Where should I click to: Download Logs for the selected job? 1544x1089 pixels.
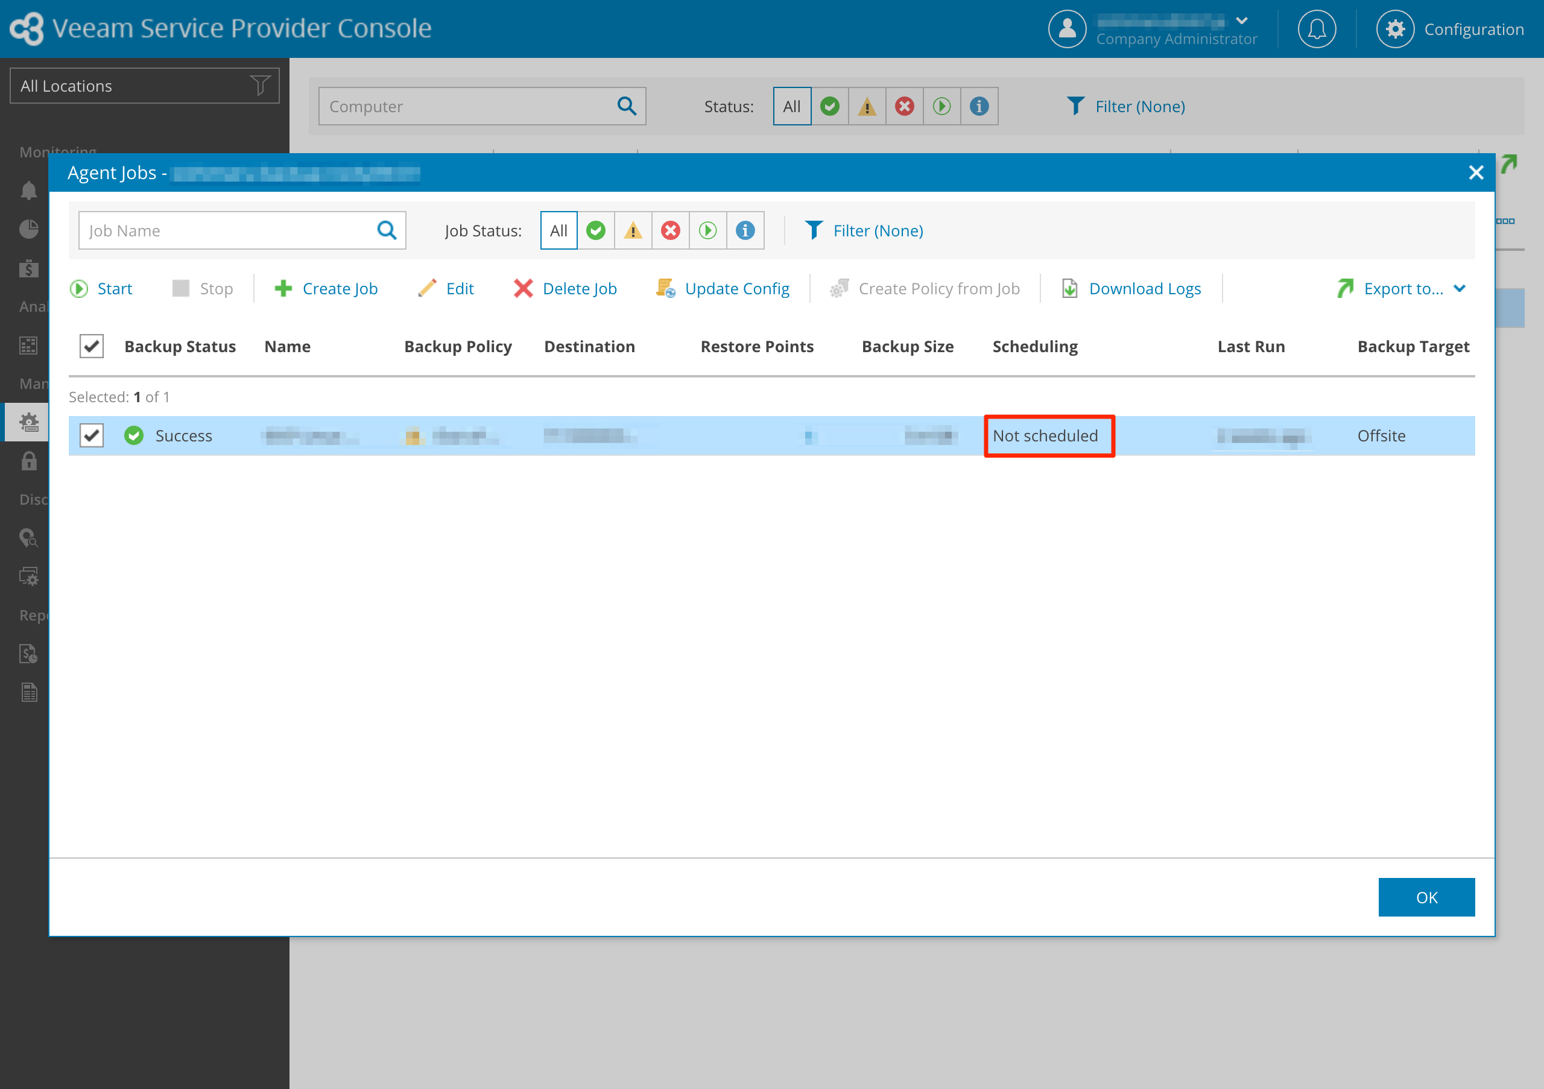pyautogui.click(x=1132, y=288)
